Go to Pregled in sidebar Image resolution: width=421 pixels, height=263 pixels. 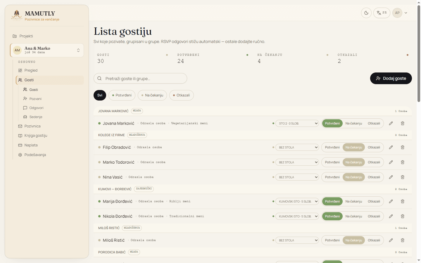tap(50, 70)
